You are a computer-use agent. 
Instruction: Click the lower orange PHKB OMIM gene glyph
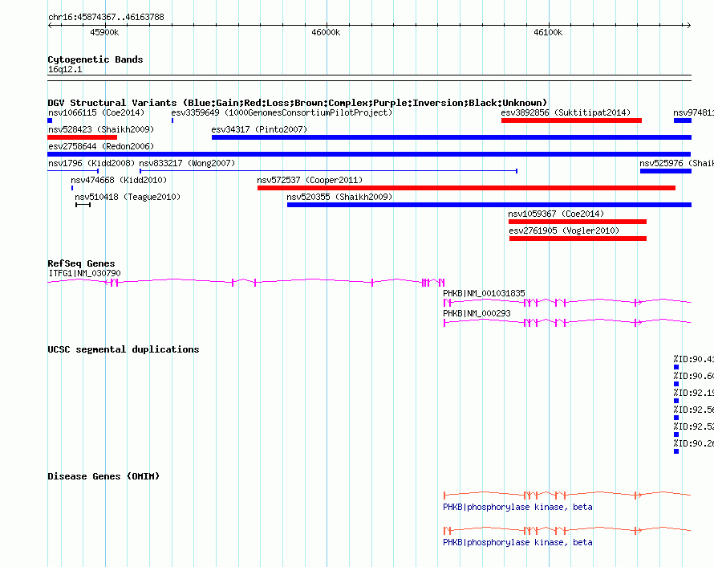point(567,530)
